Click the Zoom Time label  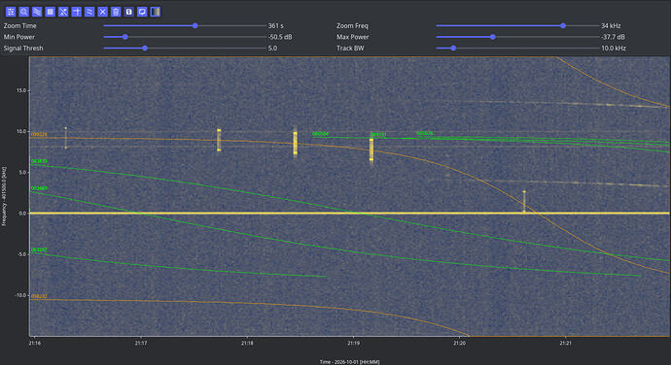pos(20,25)
